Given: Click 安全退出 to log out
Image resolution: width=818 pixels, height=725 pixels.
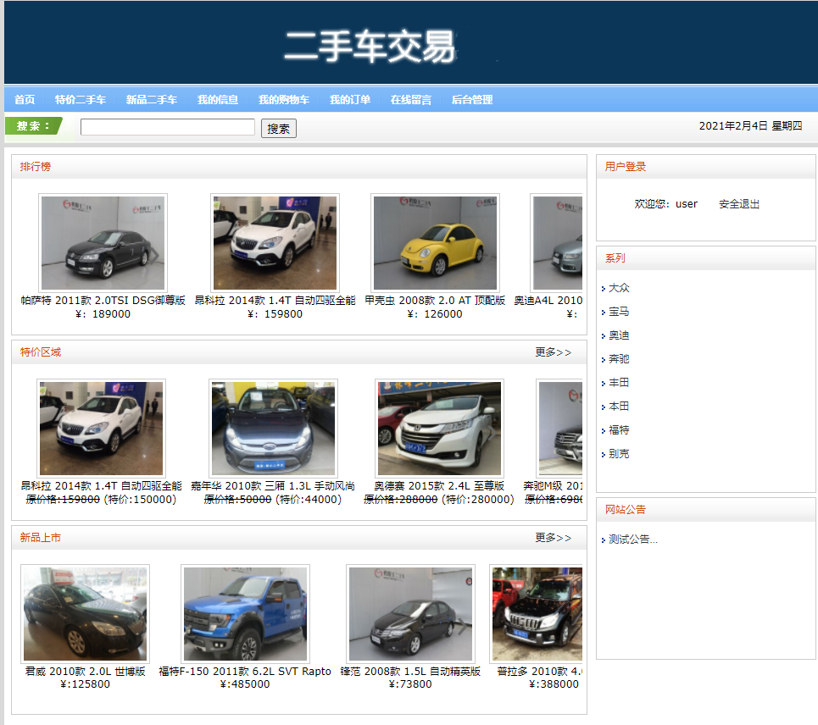Looking at the screenshot, I should [737, 203].
